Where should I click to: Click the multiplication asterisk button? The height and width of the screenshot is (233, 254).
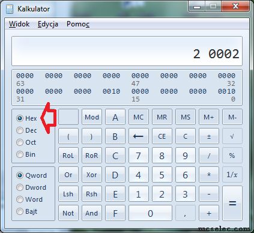(x=209, y=175)
